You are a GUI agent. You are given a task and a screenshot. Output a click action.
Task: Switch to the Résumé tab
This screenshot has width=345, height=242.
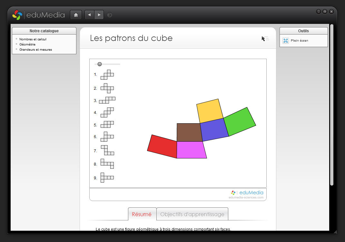coord(142,214)
